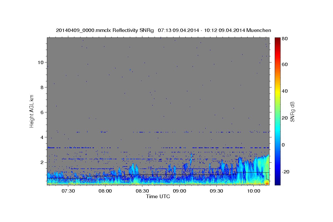Click the colorbar value 40
The image size is (333, 222).
pyautogui.click(x=285, y=91)
